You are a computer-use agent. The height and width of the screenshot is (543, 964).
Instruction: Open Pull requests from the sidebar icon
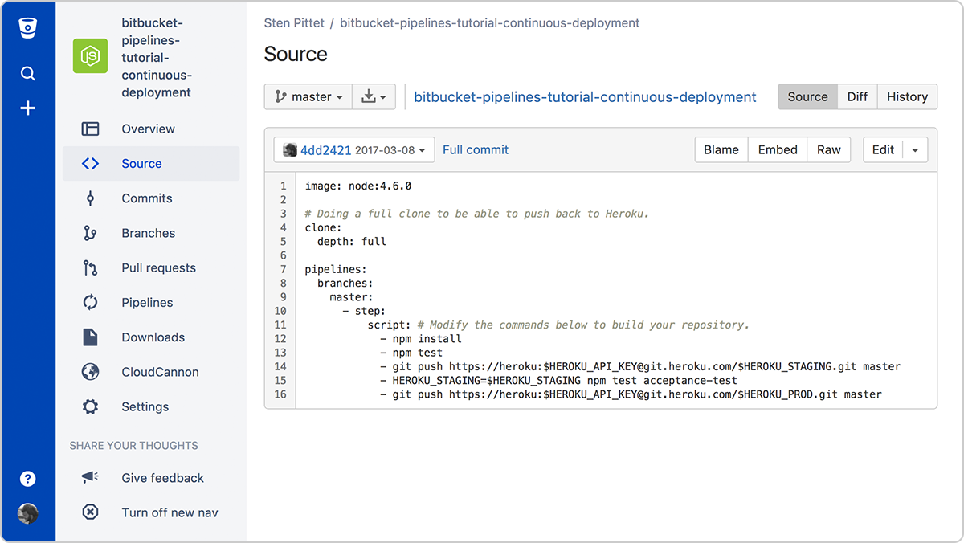pos(90,267)
